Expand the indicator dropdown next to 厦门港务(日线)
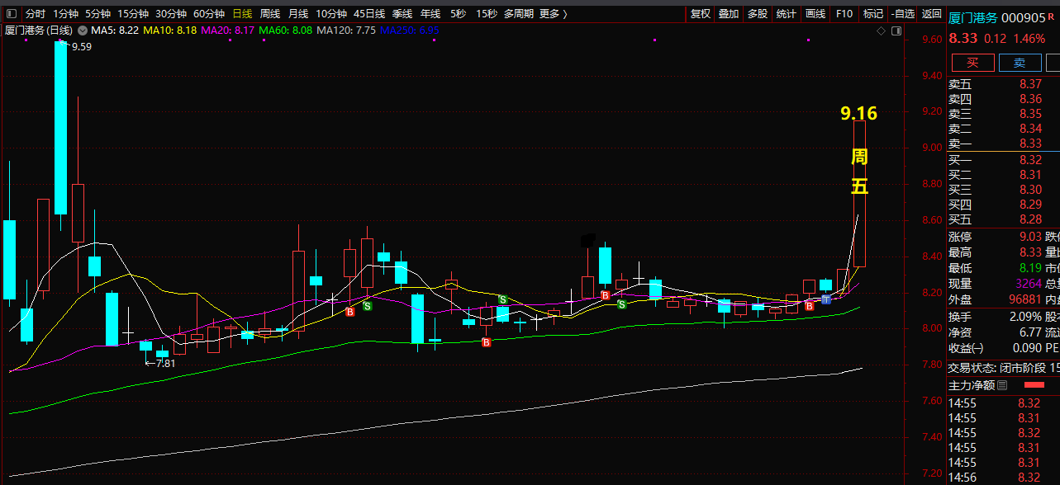The image size is (1060, 485). coord(83,31)
